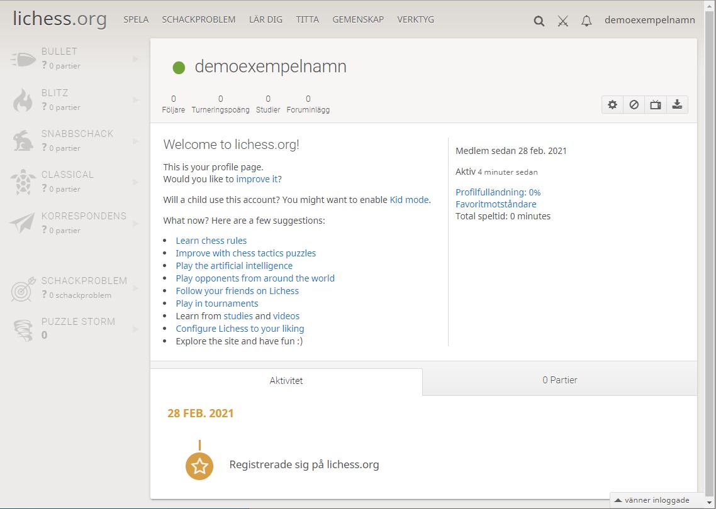Click the lichess.org logo
Viewport: 716px width, 509px height.
coord(60,19)
